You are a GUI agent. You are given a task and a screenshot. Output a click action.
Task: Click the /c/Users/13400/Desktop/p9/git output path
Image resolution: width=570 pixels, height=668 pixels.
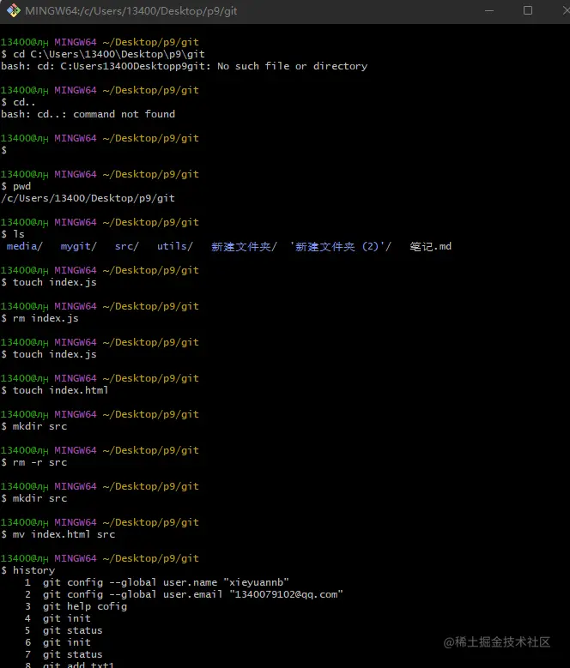coord(88,198)
